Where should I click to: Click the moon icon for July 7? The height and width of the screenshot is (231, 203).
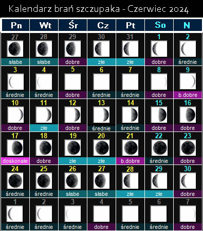click(x=188, y=213)
